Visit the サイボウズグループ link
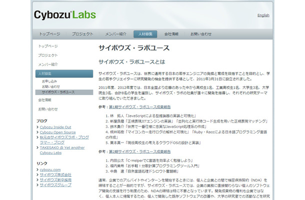The width and height of the screenshot is (305, 200). 55,185
